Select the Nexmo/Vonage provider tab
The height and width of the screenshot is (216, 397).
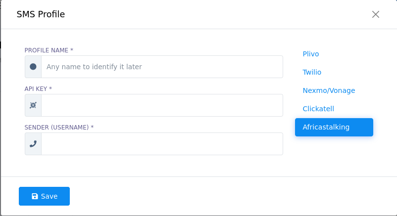(329, 90)
